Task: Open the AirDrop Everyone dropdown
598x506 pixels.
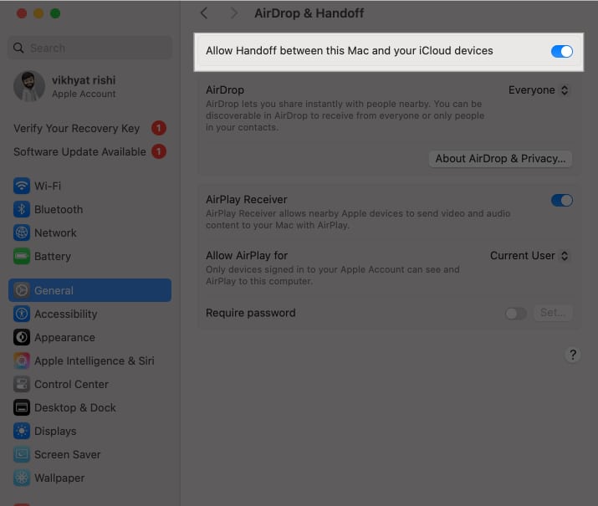Action: pos(539,90)
